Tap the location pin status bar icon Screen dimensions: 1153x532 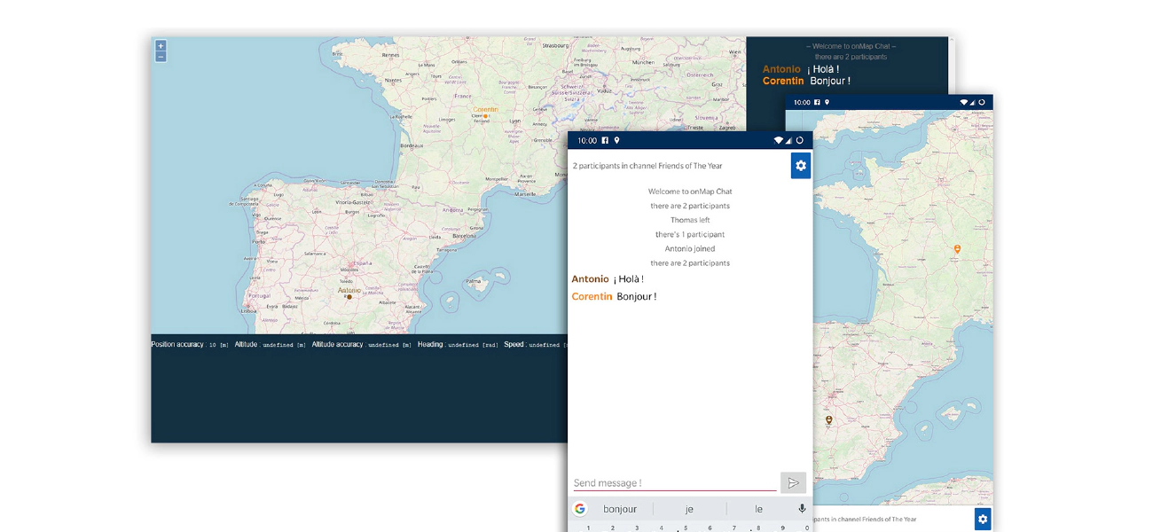(x=616, y=140)
